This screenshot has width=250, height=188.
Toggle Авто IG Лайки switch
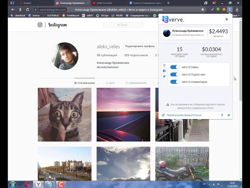[x=175, y=67]
